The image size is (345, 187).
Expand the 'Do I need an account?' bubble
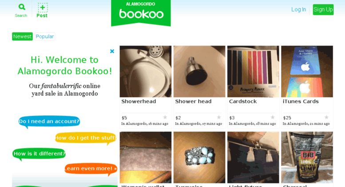[x=49, y=121]
